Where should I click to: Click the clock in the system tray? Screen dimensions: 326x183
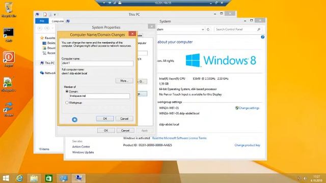316,178
